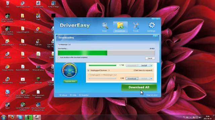Click the green download progress bar
215x120 pixels.
(x=106, y=53)
